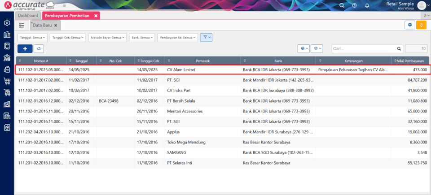Select the CV Indra Part row
The width and height of the screenshot is (431, 195).
point(222,91)
